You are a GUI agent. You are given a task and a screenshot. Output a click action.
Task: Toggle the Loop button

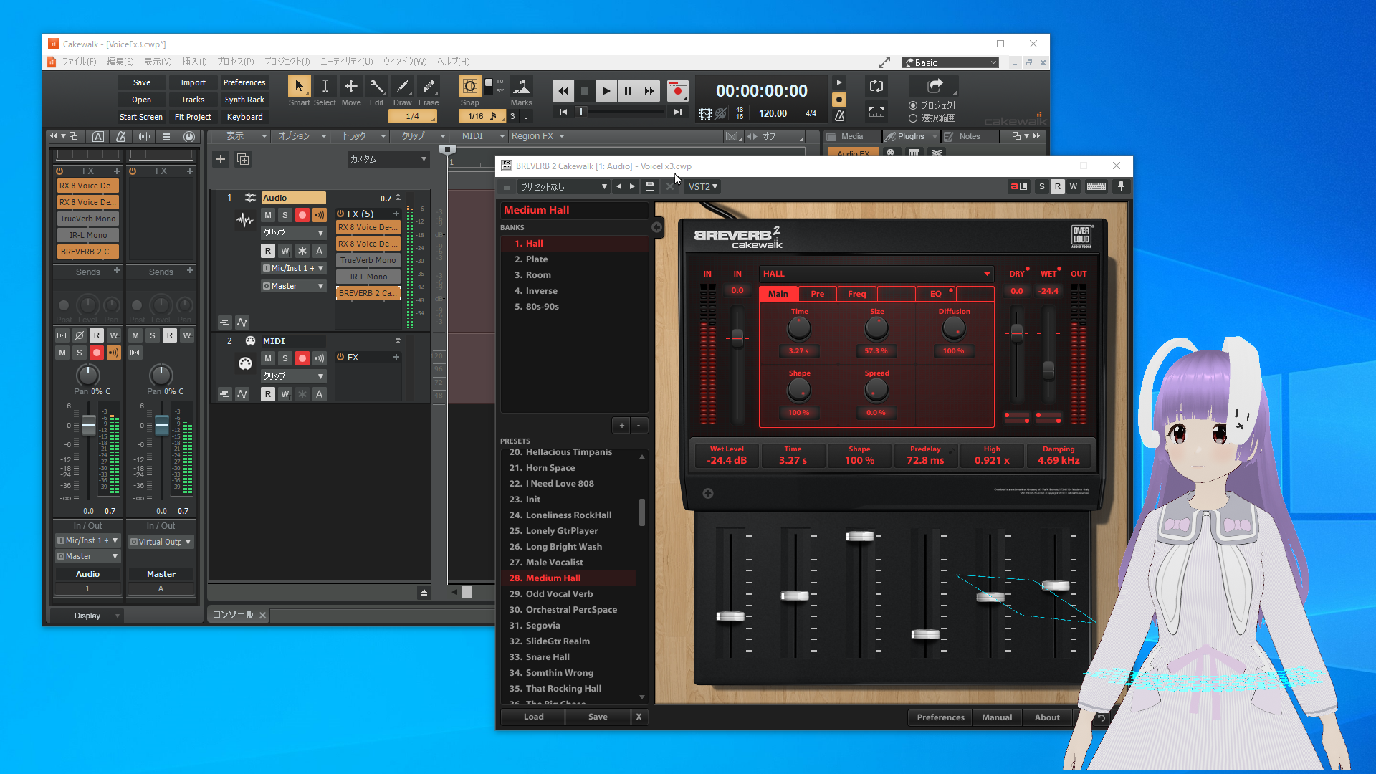pyautogui.click(x=876, y=86)
